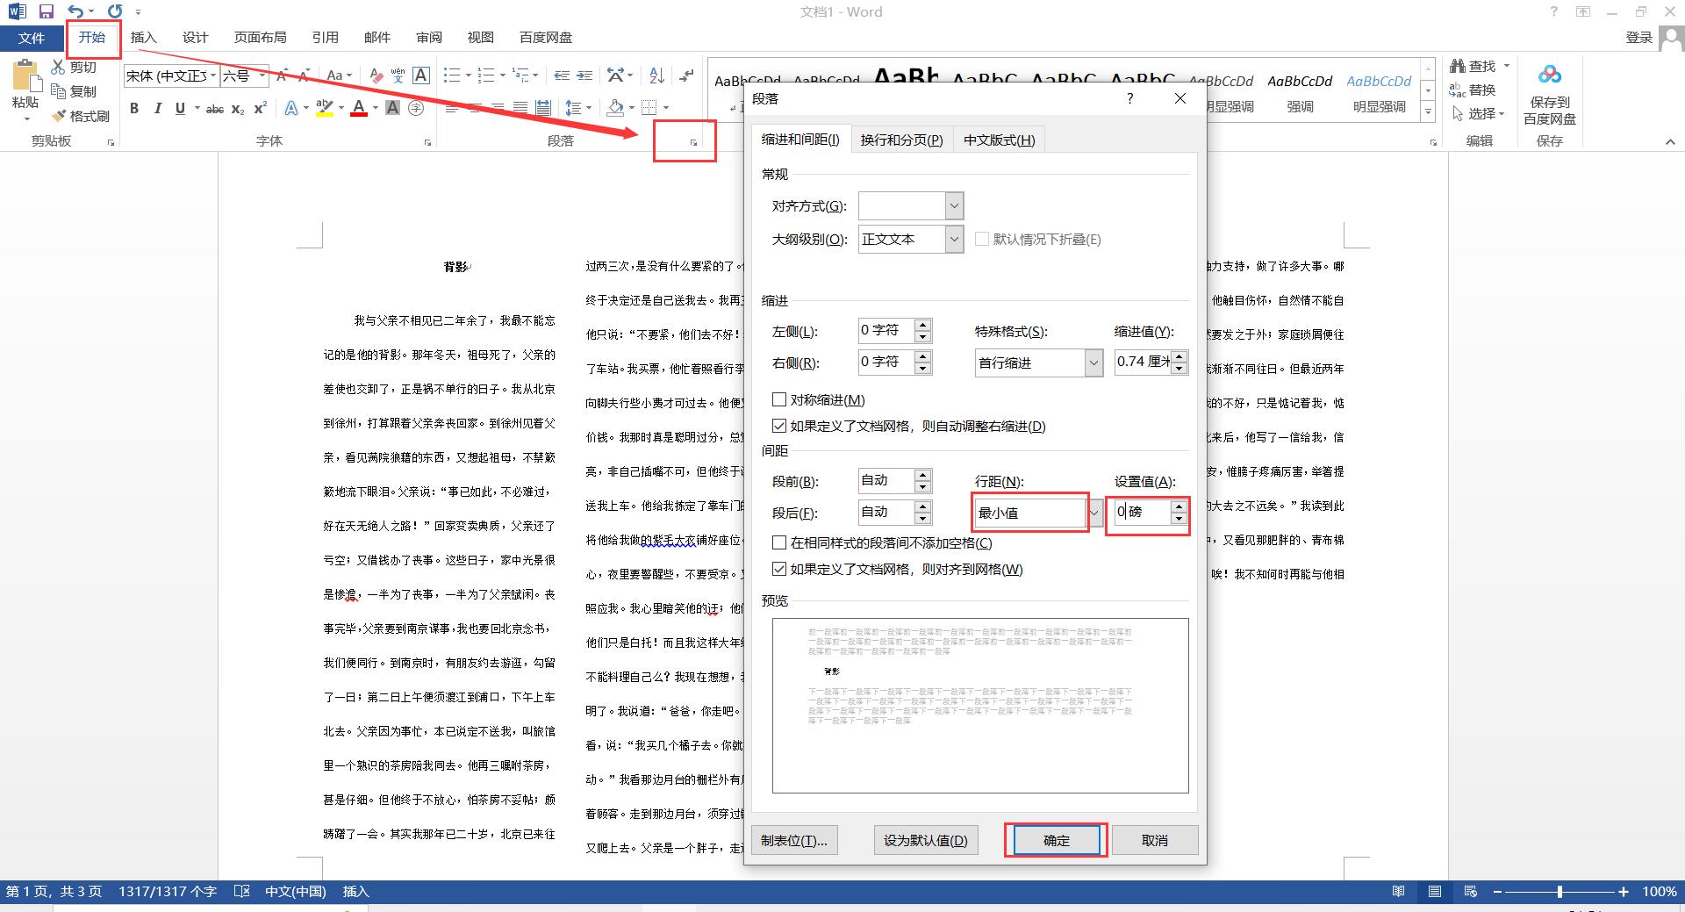Click the save icon in quick access toolbar
This screenshot has width=1685, height=912.
(47, 11)
